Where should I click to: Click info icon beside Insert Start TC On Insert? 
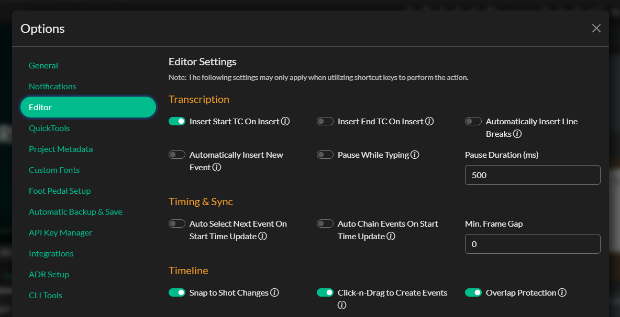[285, 122]
